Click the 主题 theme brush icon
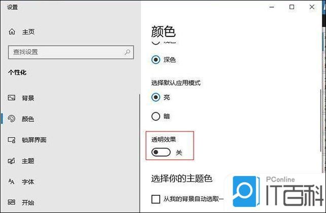This screenshot has width=326, height=213. (x=12, y=161)
